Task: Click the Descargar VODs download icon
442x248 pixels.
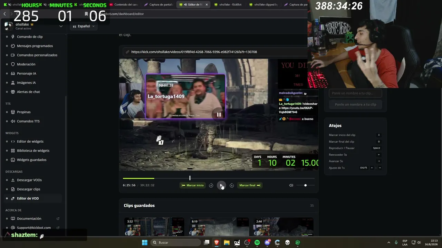Action: (x=13, y=180)
